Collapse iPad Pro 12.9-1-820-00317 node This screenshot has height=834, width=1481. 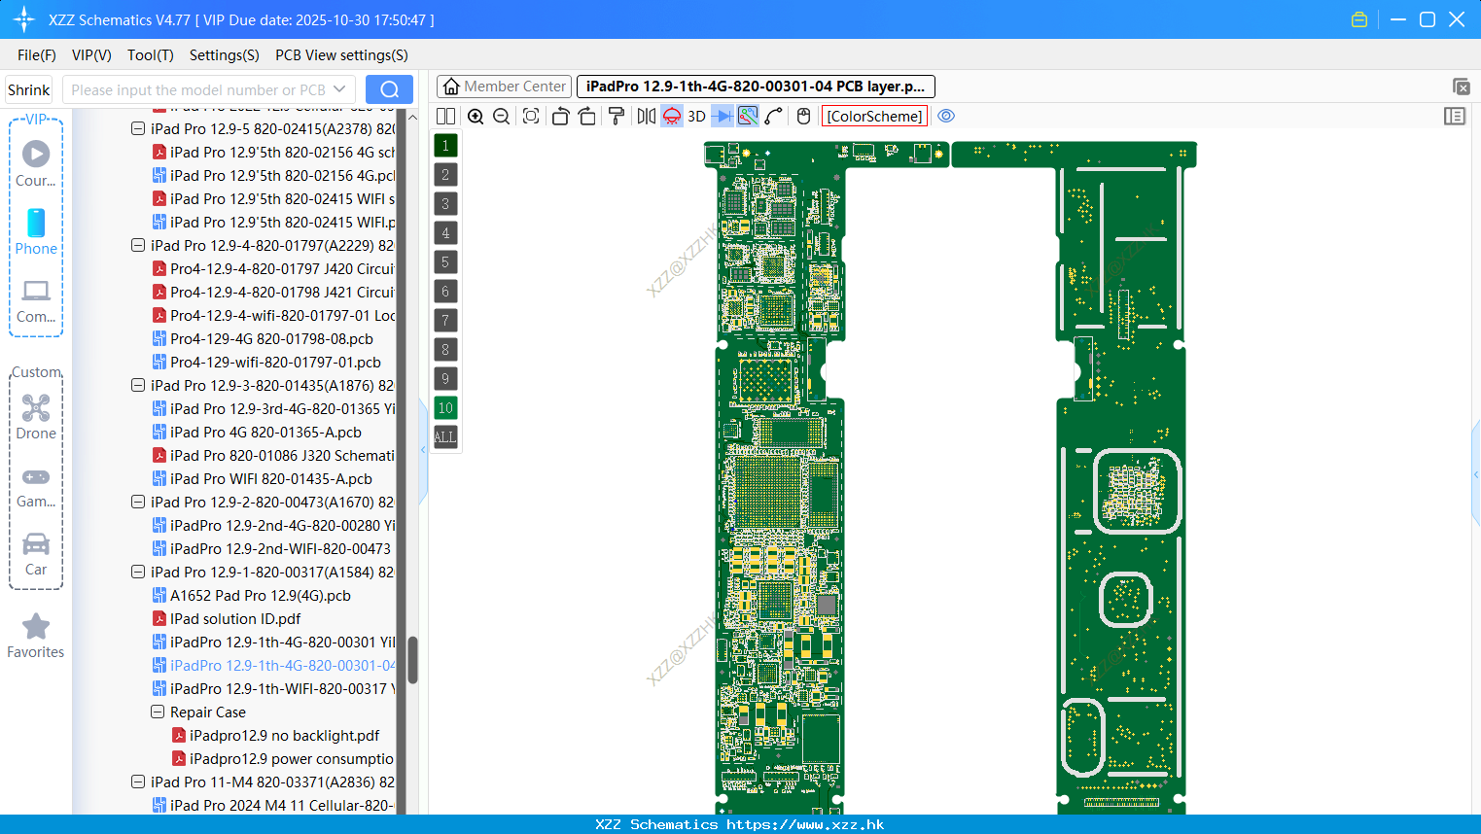point(138,572)
